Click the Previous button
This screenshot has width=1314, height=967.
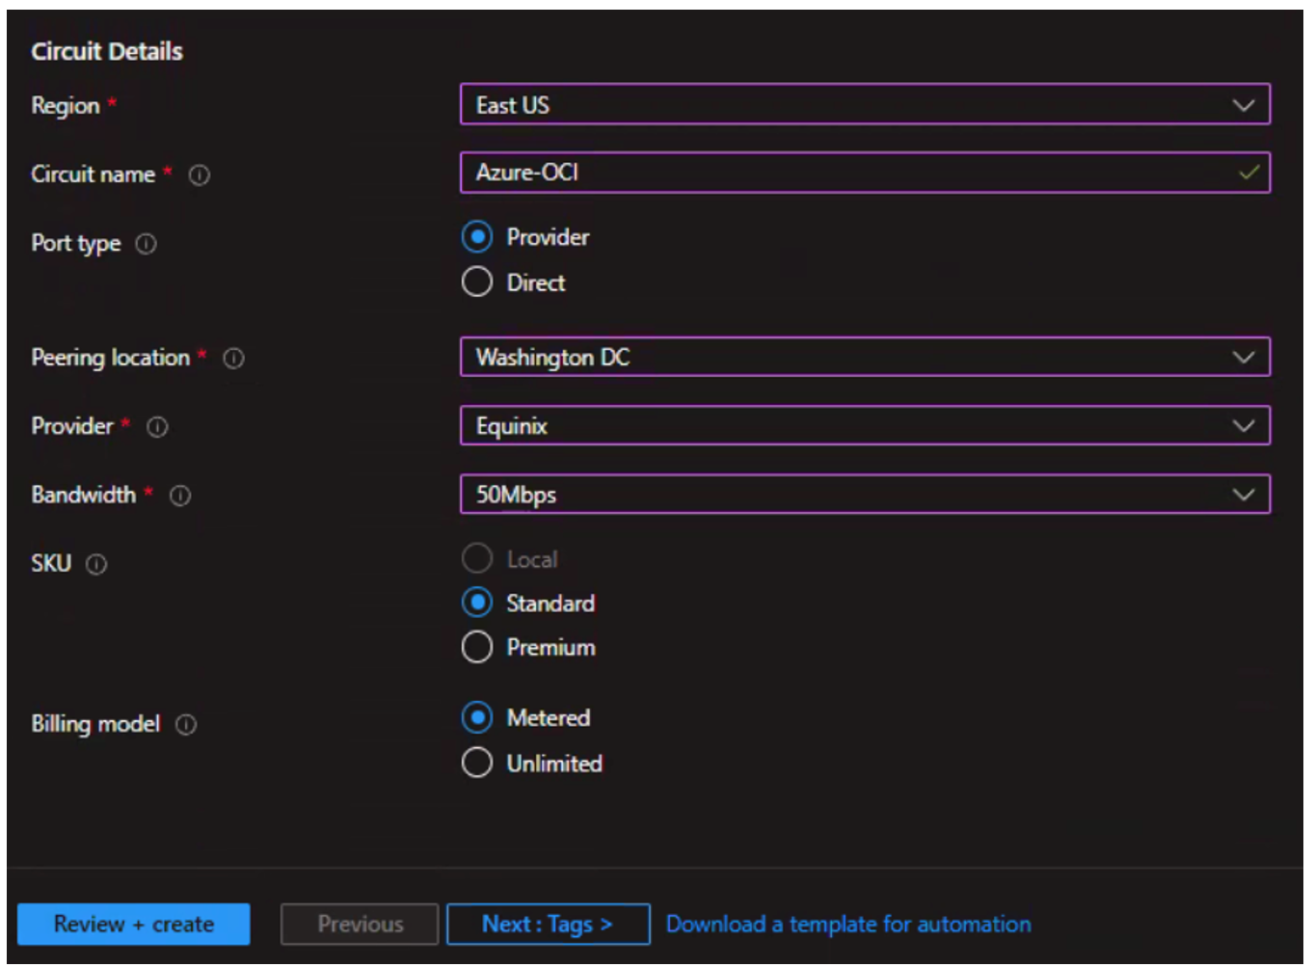[x=360, y=925]
